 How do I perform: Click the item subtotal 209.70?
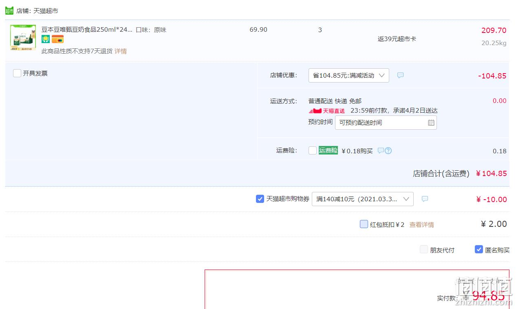[x=494, y=30]
